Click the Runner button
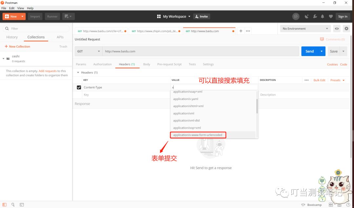 click(x=52, y=16)
